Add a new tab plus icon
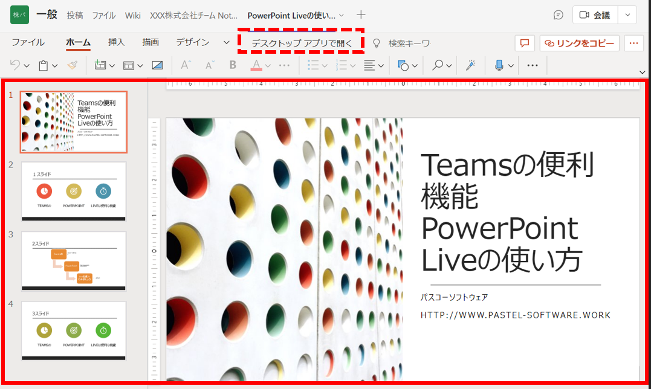This screenshot has height=389, width=651. coord(361,15)
